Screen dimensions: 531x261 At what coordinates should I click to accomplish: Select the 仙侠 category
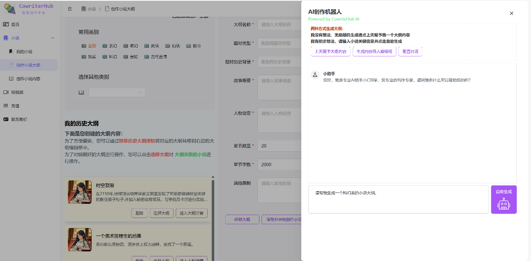tap(172, 46)
